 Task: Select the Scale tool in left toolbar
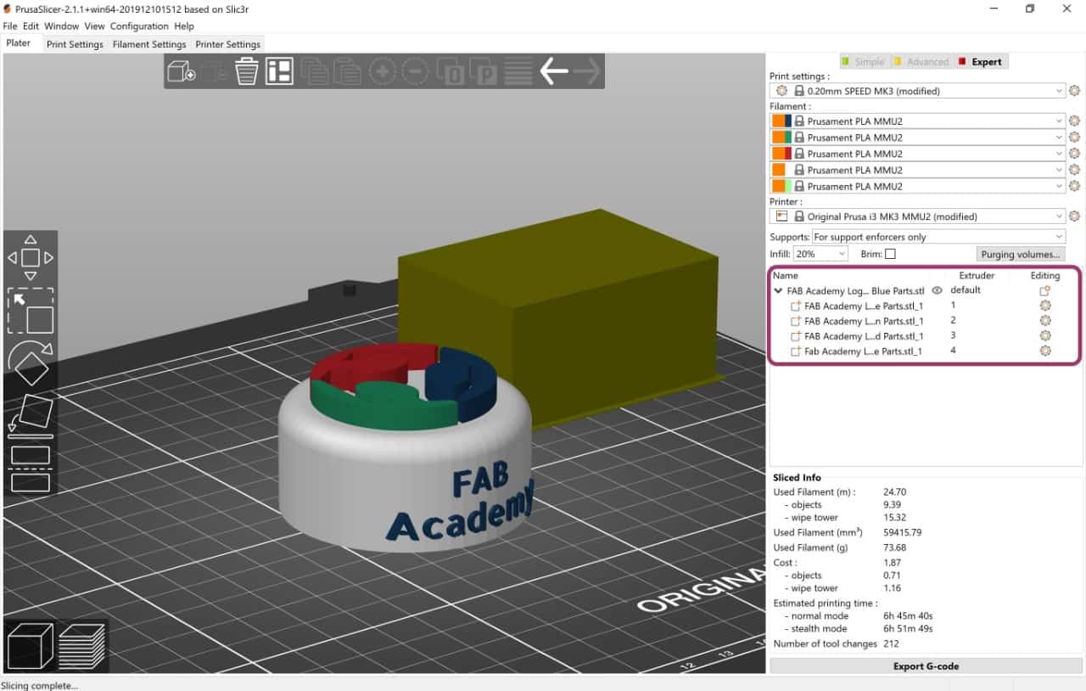point(31,312)
